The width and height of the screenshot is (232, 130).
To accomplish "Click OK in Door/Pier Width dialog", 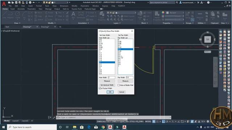I will coord(110,92).
